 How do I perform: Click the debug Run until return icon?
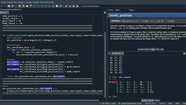(x=46, y=6)
